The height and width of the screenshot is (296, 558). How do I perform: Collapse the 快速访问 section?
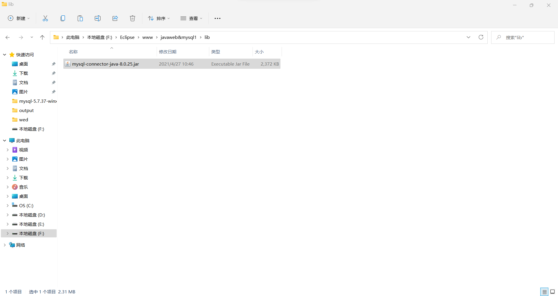click(5, 55)
